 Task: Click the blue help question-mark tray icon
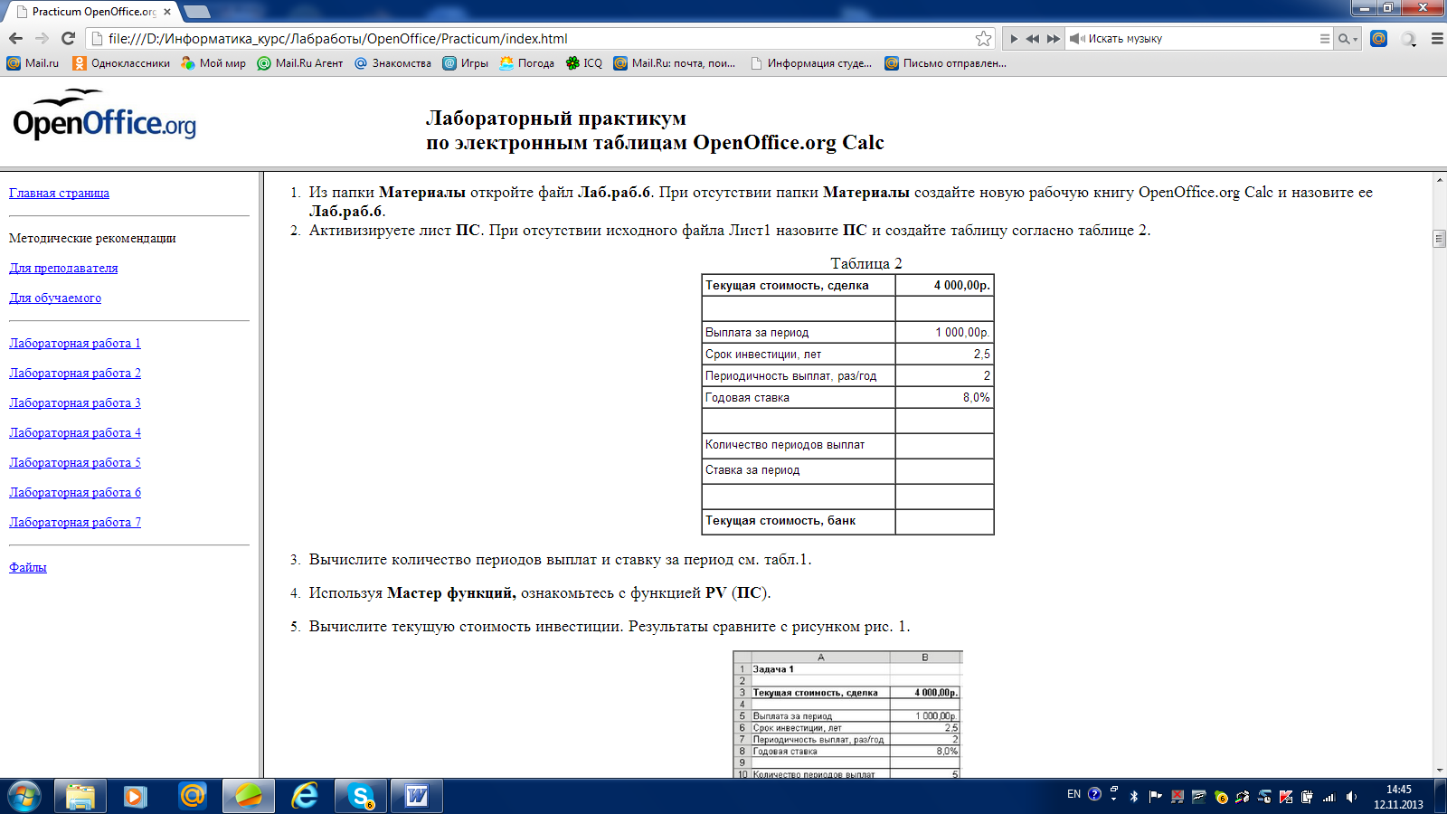click(x=1094, y=794)
